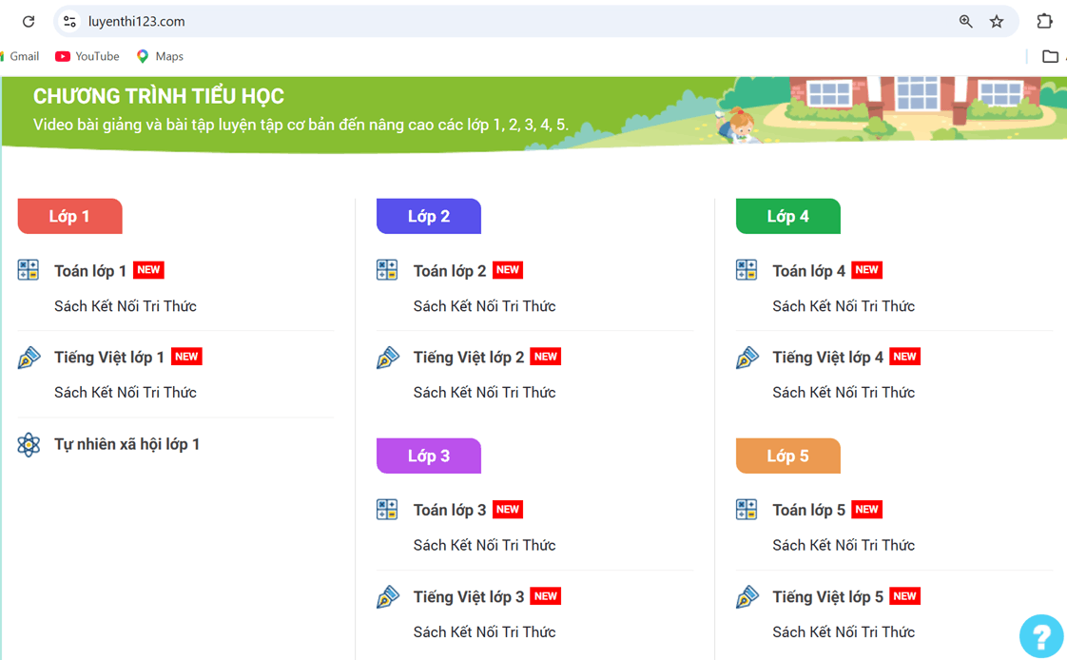Open the Extensions puzzle icon
The image size is (1067, 660).
pyautogui.click(x=1044, y=21)
